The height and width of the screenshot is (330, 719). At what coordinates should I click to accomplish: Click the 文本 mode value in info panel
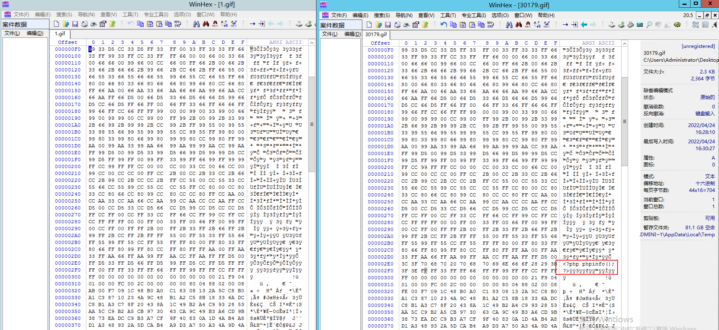click(710, 176)
